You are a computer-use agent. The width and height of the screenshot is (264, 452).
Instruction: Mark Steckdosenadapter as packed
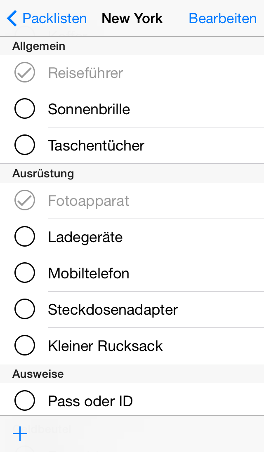(25, 310)
